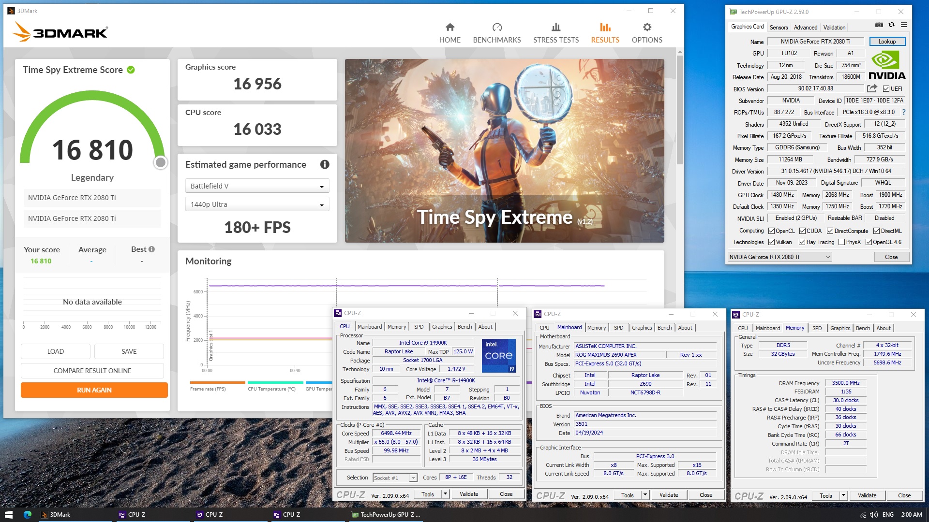Viewport: 929px width, 522px height.
Task: Expand Tools arrow in the CPU-Z Memory window
Action: pos(843,495)
